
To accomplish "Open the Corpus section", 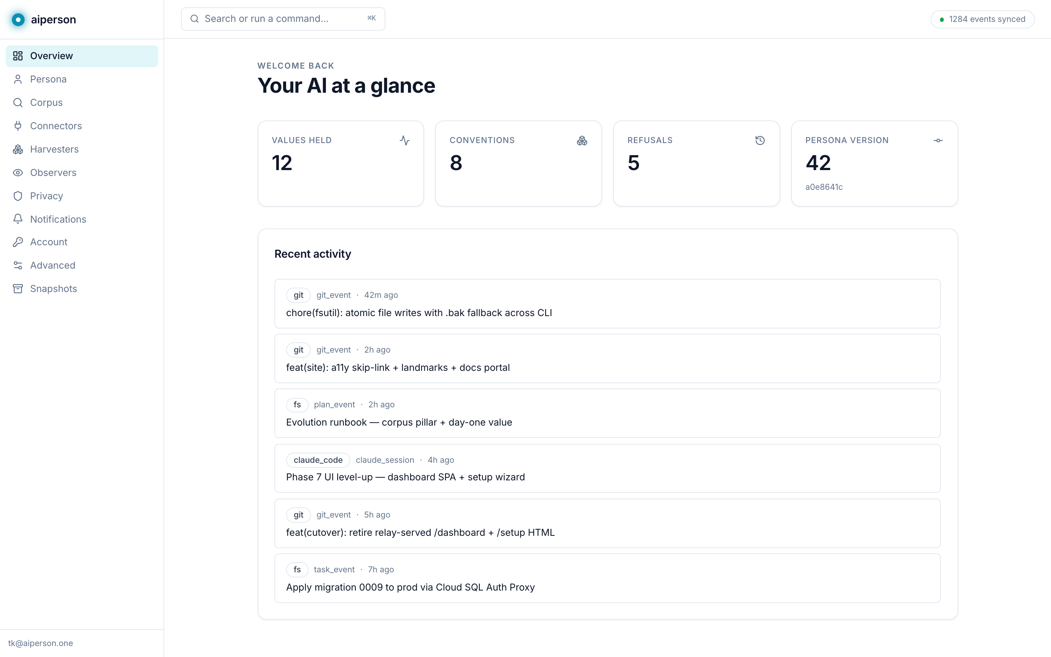I will click(x=82, y=103).
